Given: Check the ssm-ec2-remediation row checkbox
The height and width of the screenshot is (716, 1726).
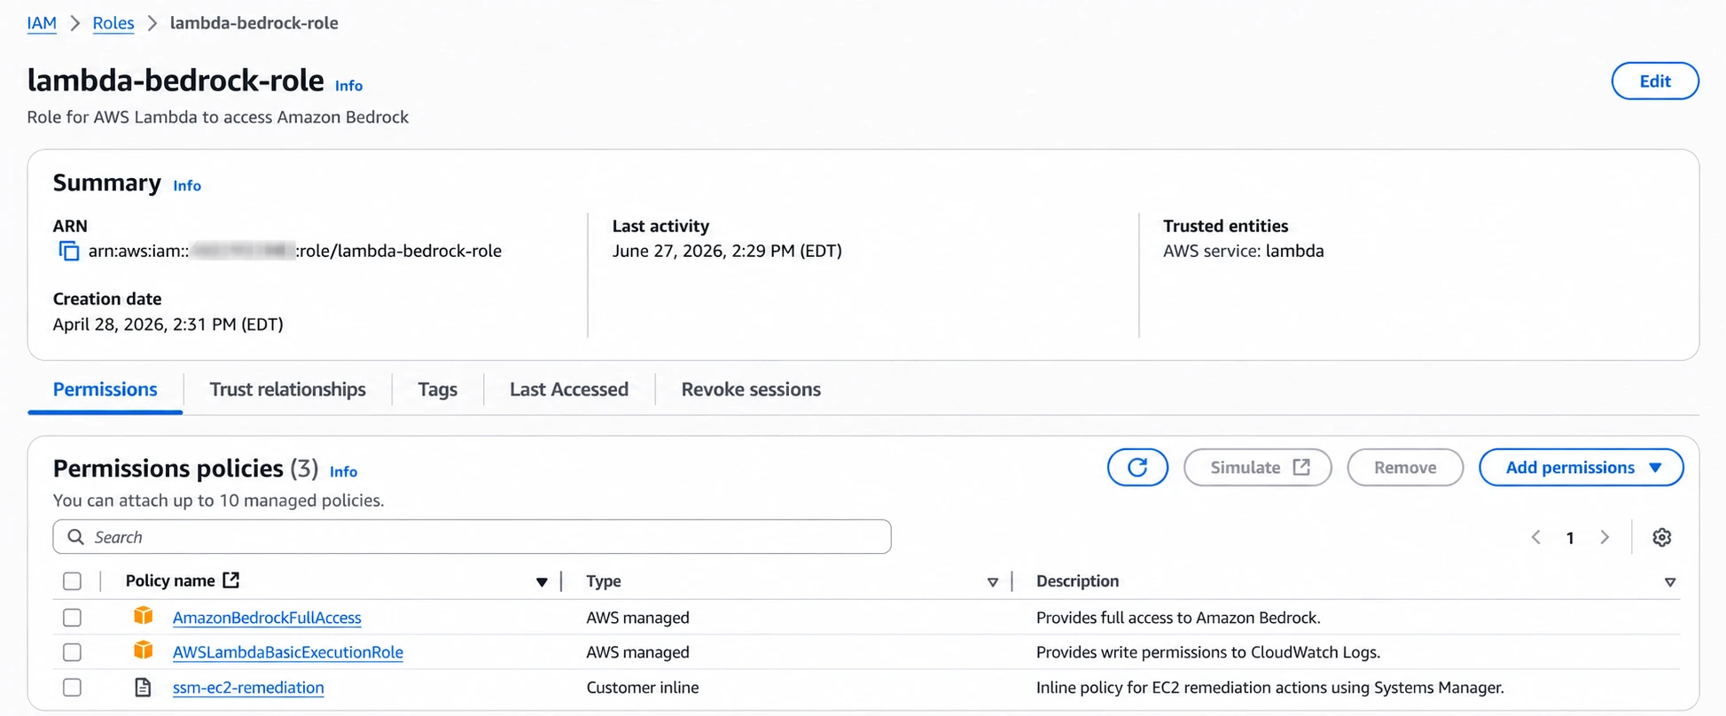Looking at the screenshot, I should tap(73, 688).
